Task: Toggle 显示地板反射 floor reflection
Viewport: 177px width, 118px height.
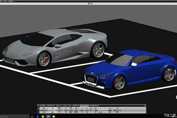Action: (x=100, y=108)
